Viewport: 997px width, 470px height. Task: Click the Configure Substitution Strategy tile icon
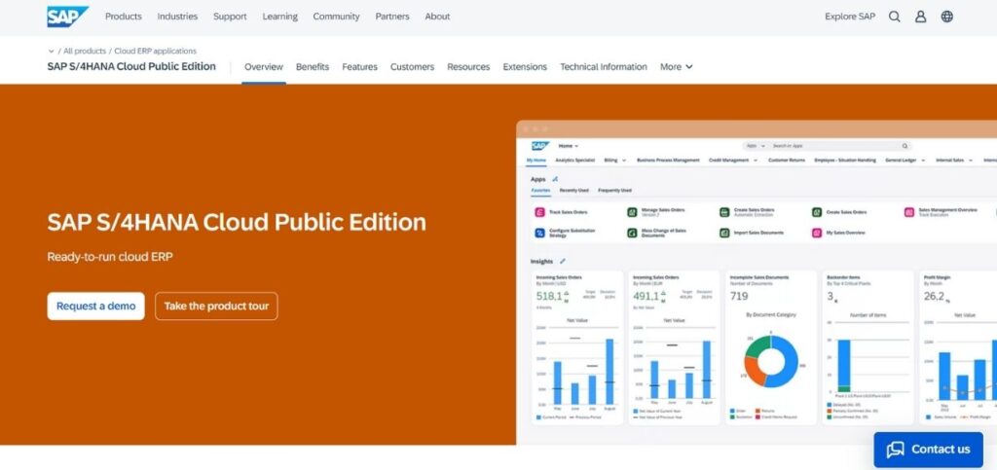pos(539,234)
